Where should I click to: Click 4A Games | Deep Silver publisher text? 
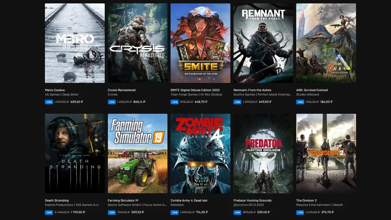[x=62, y=95]
